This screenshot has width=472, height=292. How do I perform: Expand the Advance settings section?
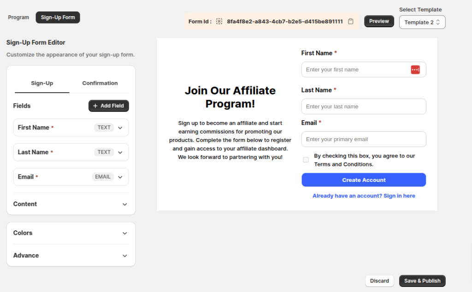click(x=124, y=255)
